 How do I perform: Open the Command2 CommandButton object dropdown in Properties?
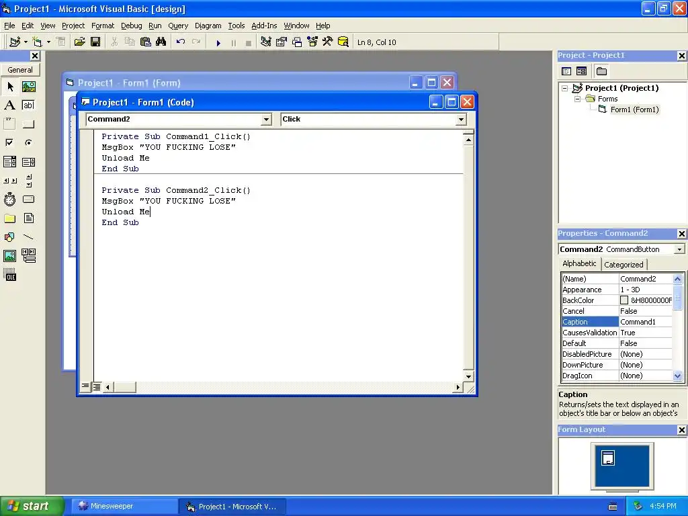pos(680,249)
